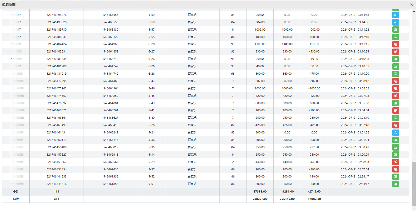Close the 报表明细 dialog

[x=412, y=4]
